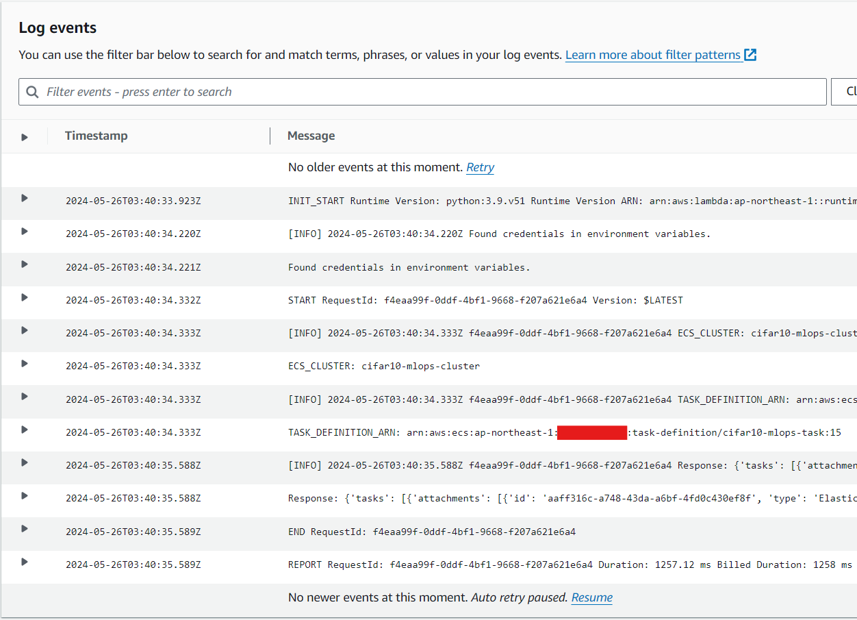This screenshot has width=857, height=620.
Task: Expand the 03:40:34.221Z log event row
Action: [25, 264]
